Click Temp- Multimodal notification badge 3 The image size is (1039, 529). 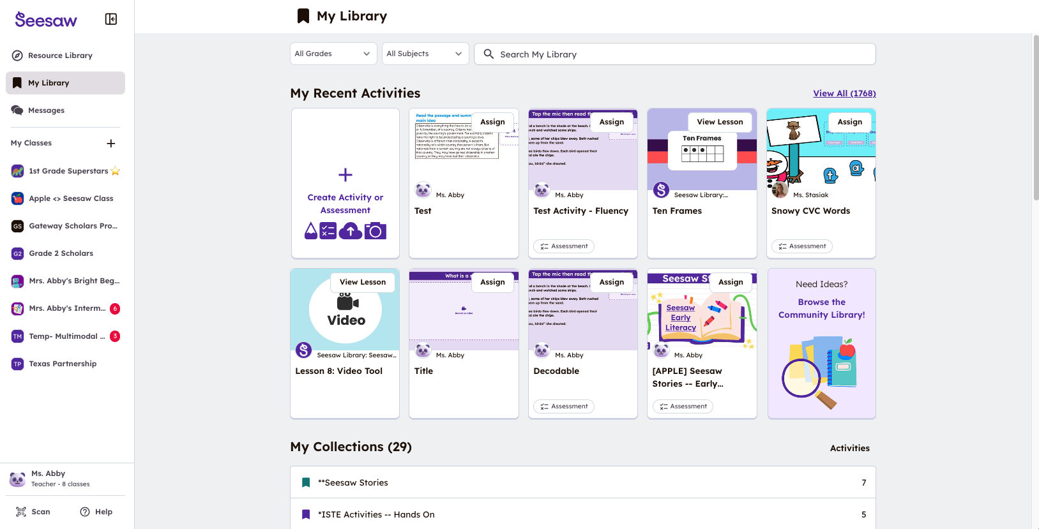pos(115,336)
